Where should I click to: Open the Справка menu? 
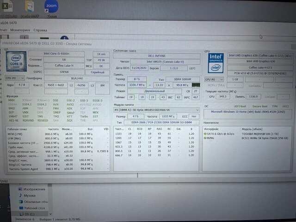40,30
